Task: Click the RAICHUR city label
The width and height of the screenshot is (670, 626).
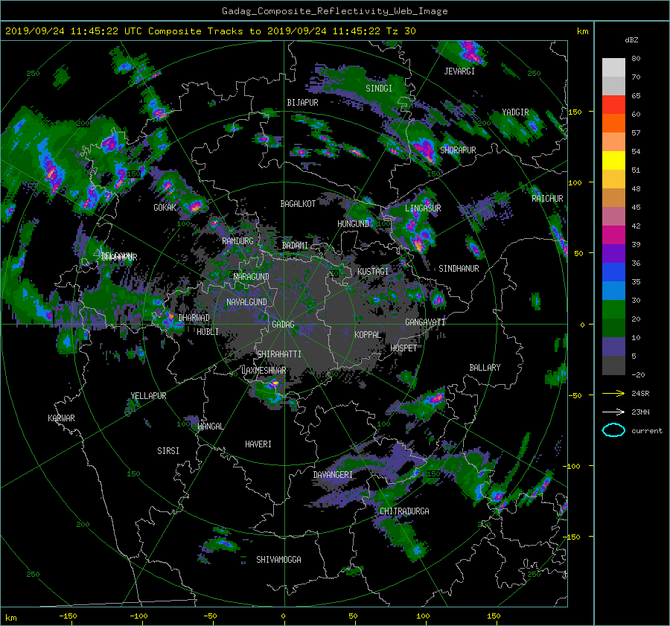Action: point(547,199)
